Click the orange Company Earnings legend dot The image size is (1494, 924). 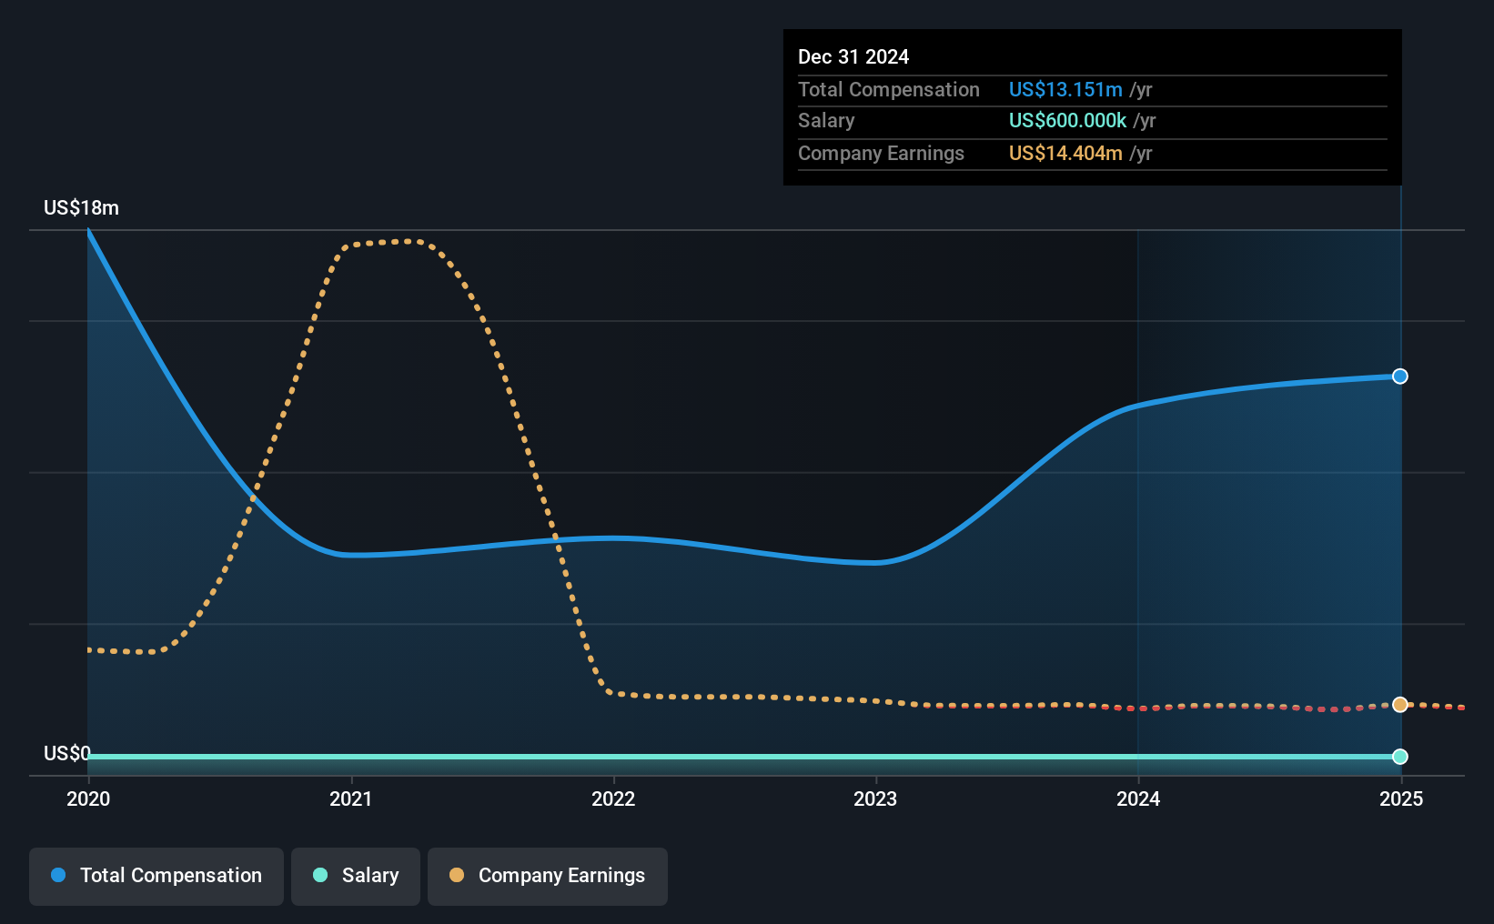tap(457, 875)
